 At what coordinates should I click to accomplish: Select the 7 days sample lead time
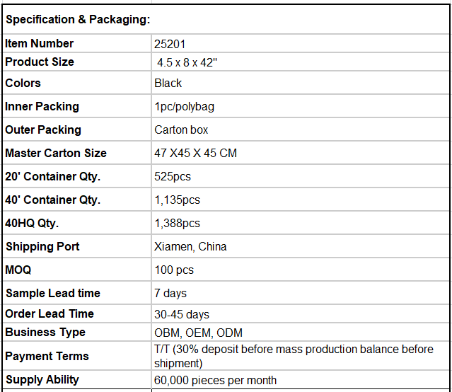[300, 293]
